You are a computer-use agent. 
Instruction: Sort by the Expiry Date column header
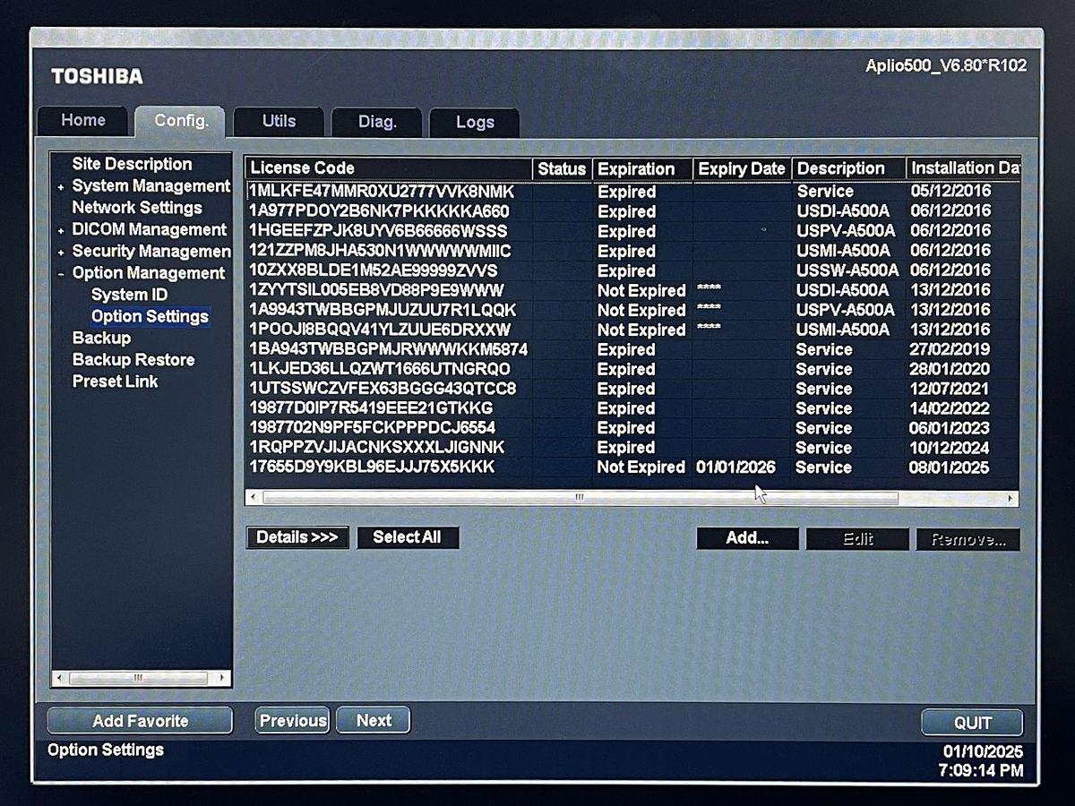coord(741,169)
